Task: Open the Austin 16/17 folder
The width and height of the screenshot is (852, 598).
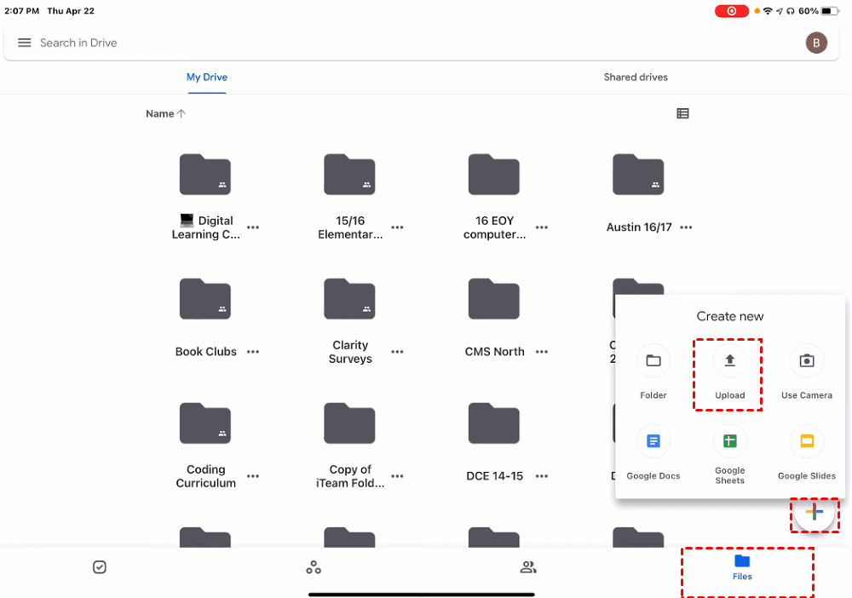Action: point(638,175)
